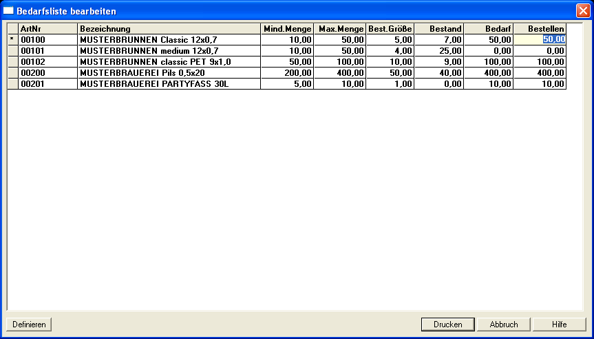Select row marker for article 00100

12,39
